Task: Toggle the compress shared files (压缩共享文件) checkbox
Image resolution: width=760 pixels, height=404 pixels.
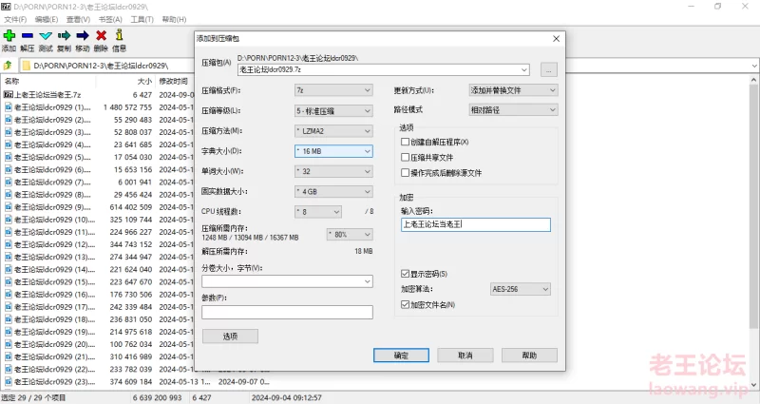Action: [x=406, y=157]
